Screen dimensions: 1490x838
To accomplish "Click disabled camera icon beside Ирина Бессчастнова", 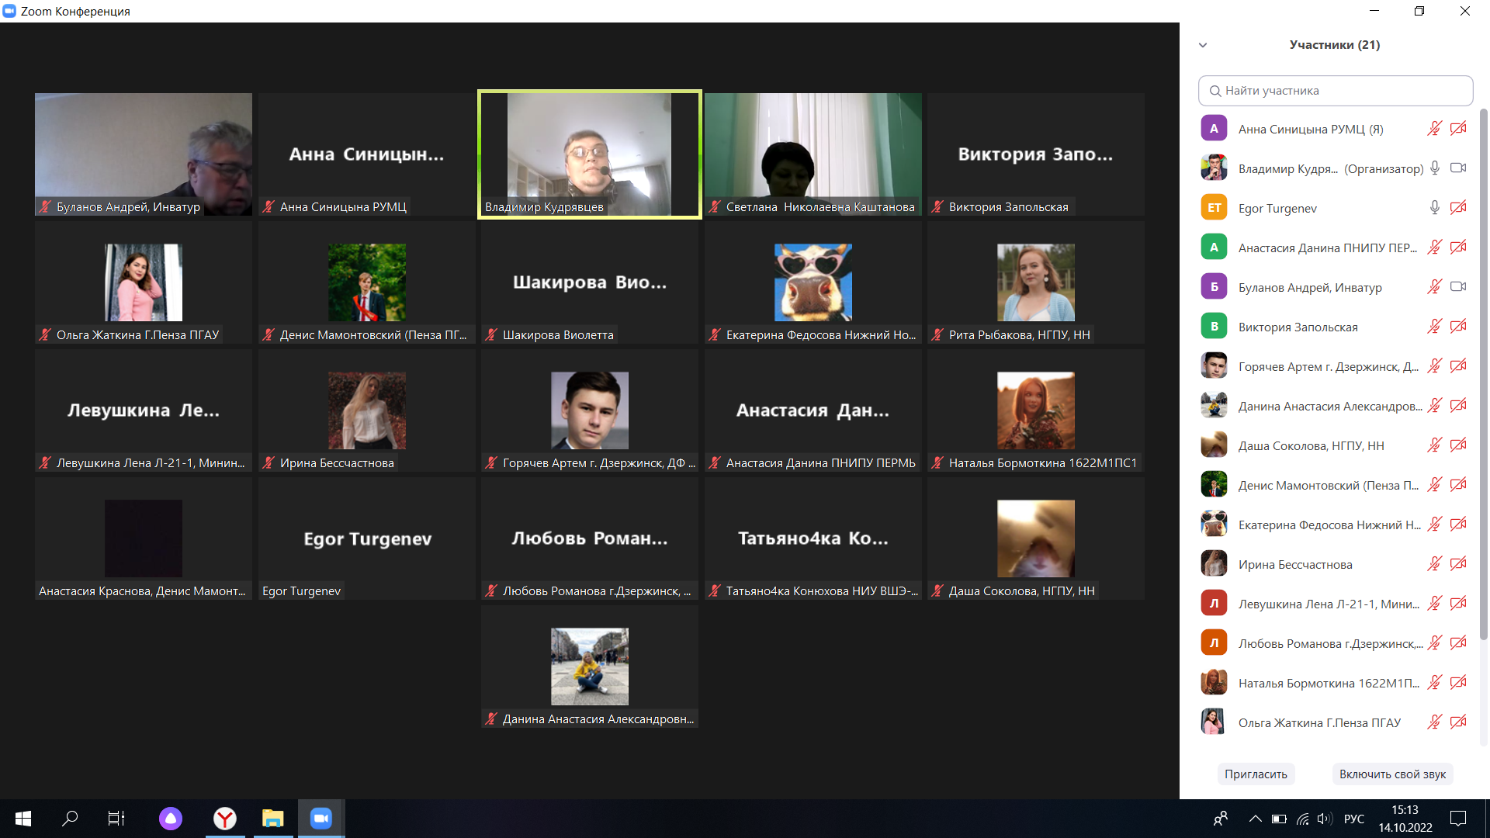I will click(x=1458, y=563).
